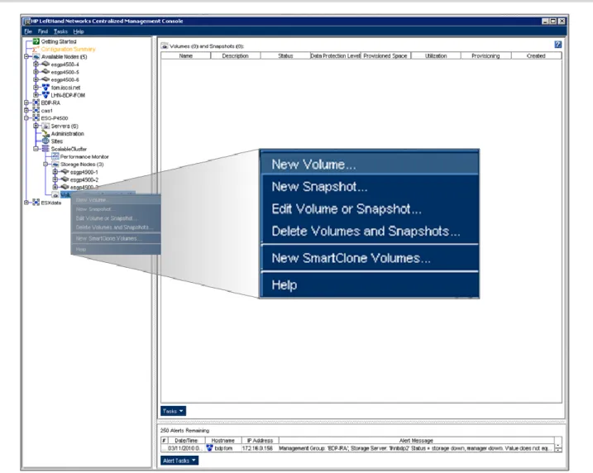Click the fom.iscsi.net failover manager icon
The width and height of the screenshot is (593, 473).
[45, 88]
